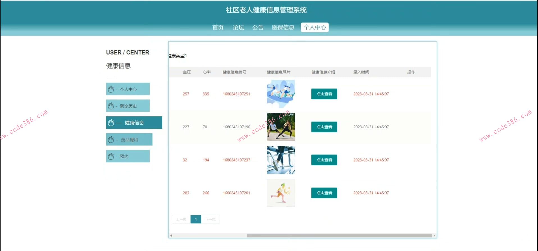This screenshot has height=251, width=538.
Task: Open the 公告 navigation tab
Action: [258, 27]
